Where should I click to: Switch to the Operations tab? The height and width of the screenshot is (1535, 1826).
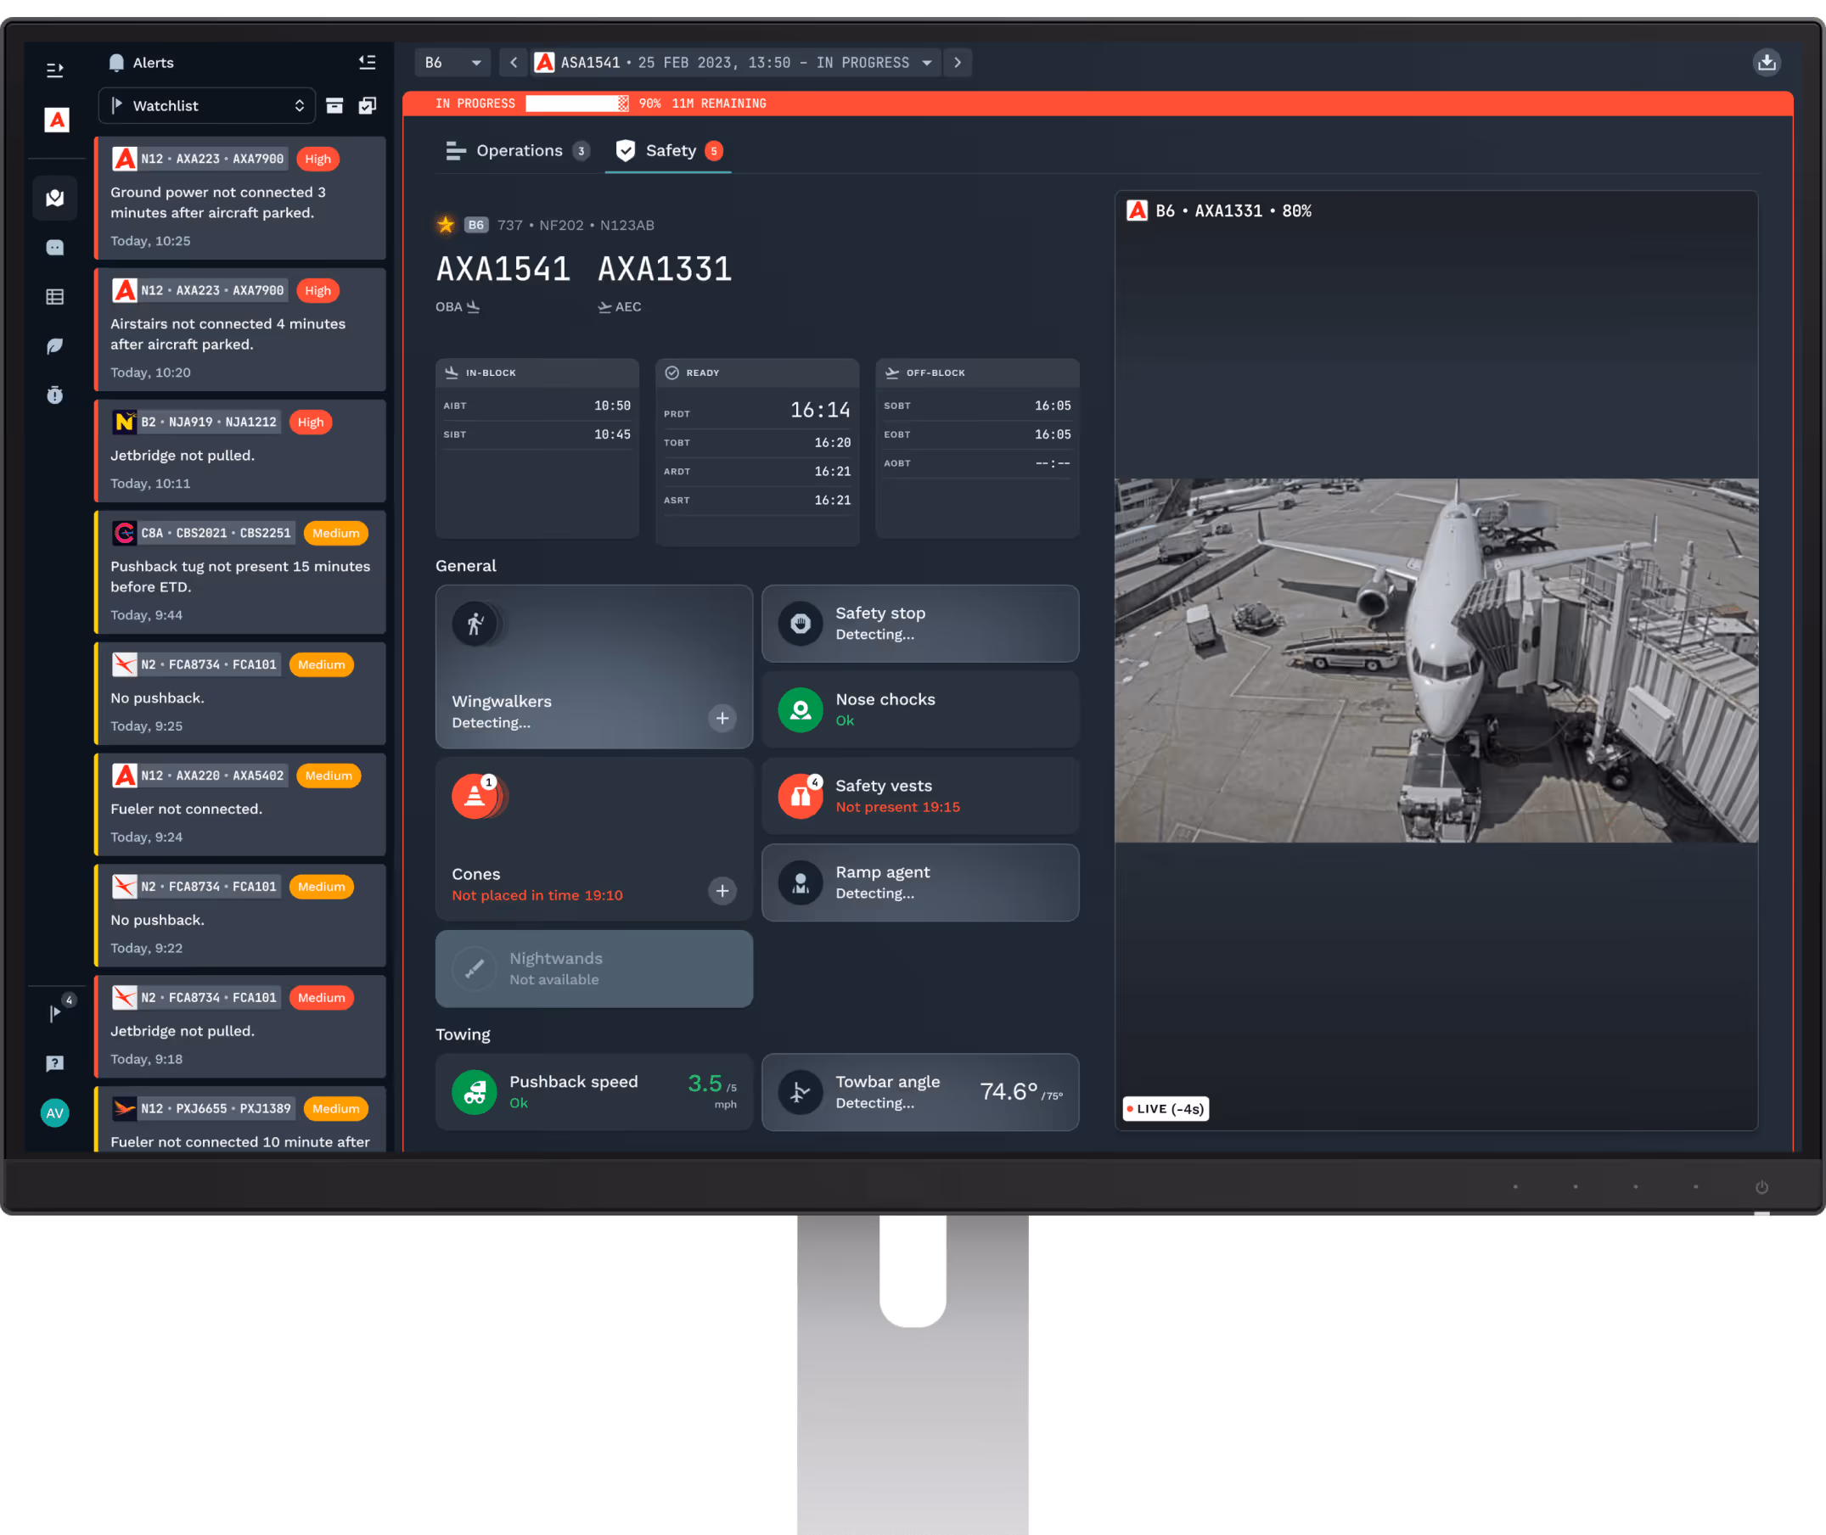coord(518,150)
